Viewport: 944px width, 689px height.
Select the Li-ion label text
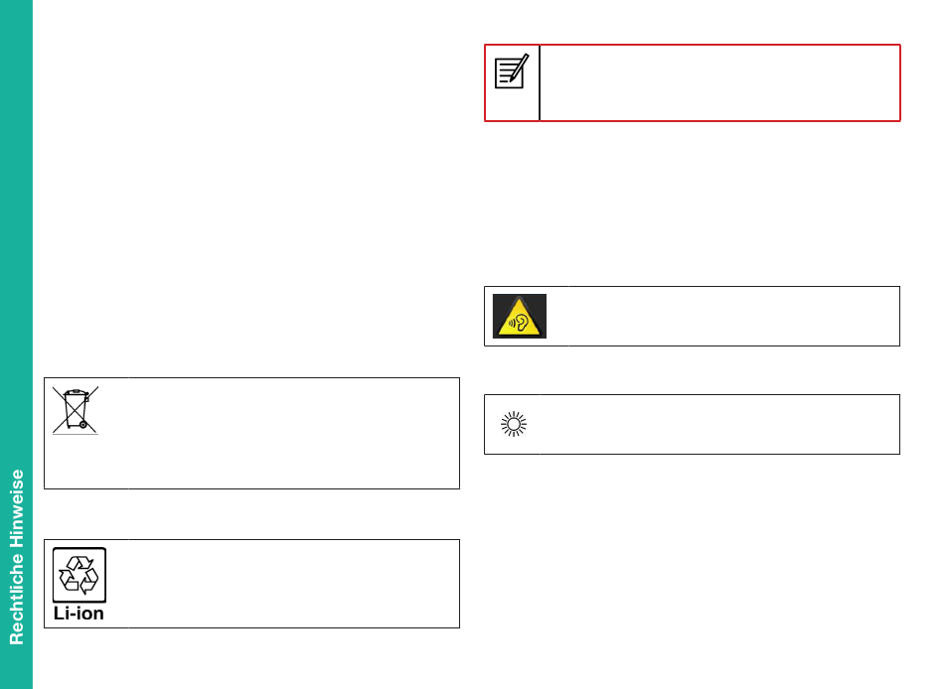pos(79,614)
